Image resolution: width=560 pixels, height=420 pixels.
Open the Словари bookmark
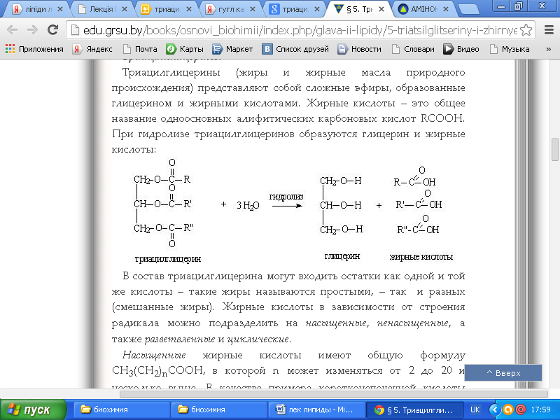[x=413, y=49]
